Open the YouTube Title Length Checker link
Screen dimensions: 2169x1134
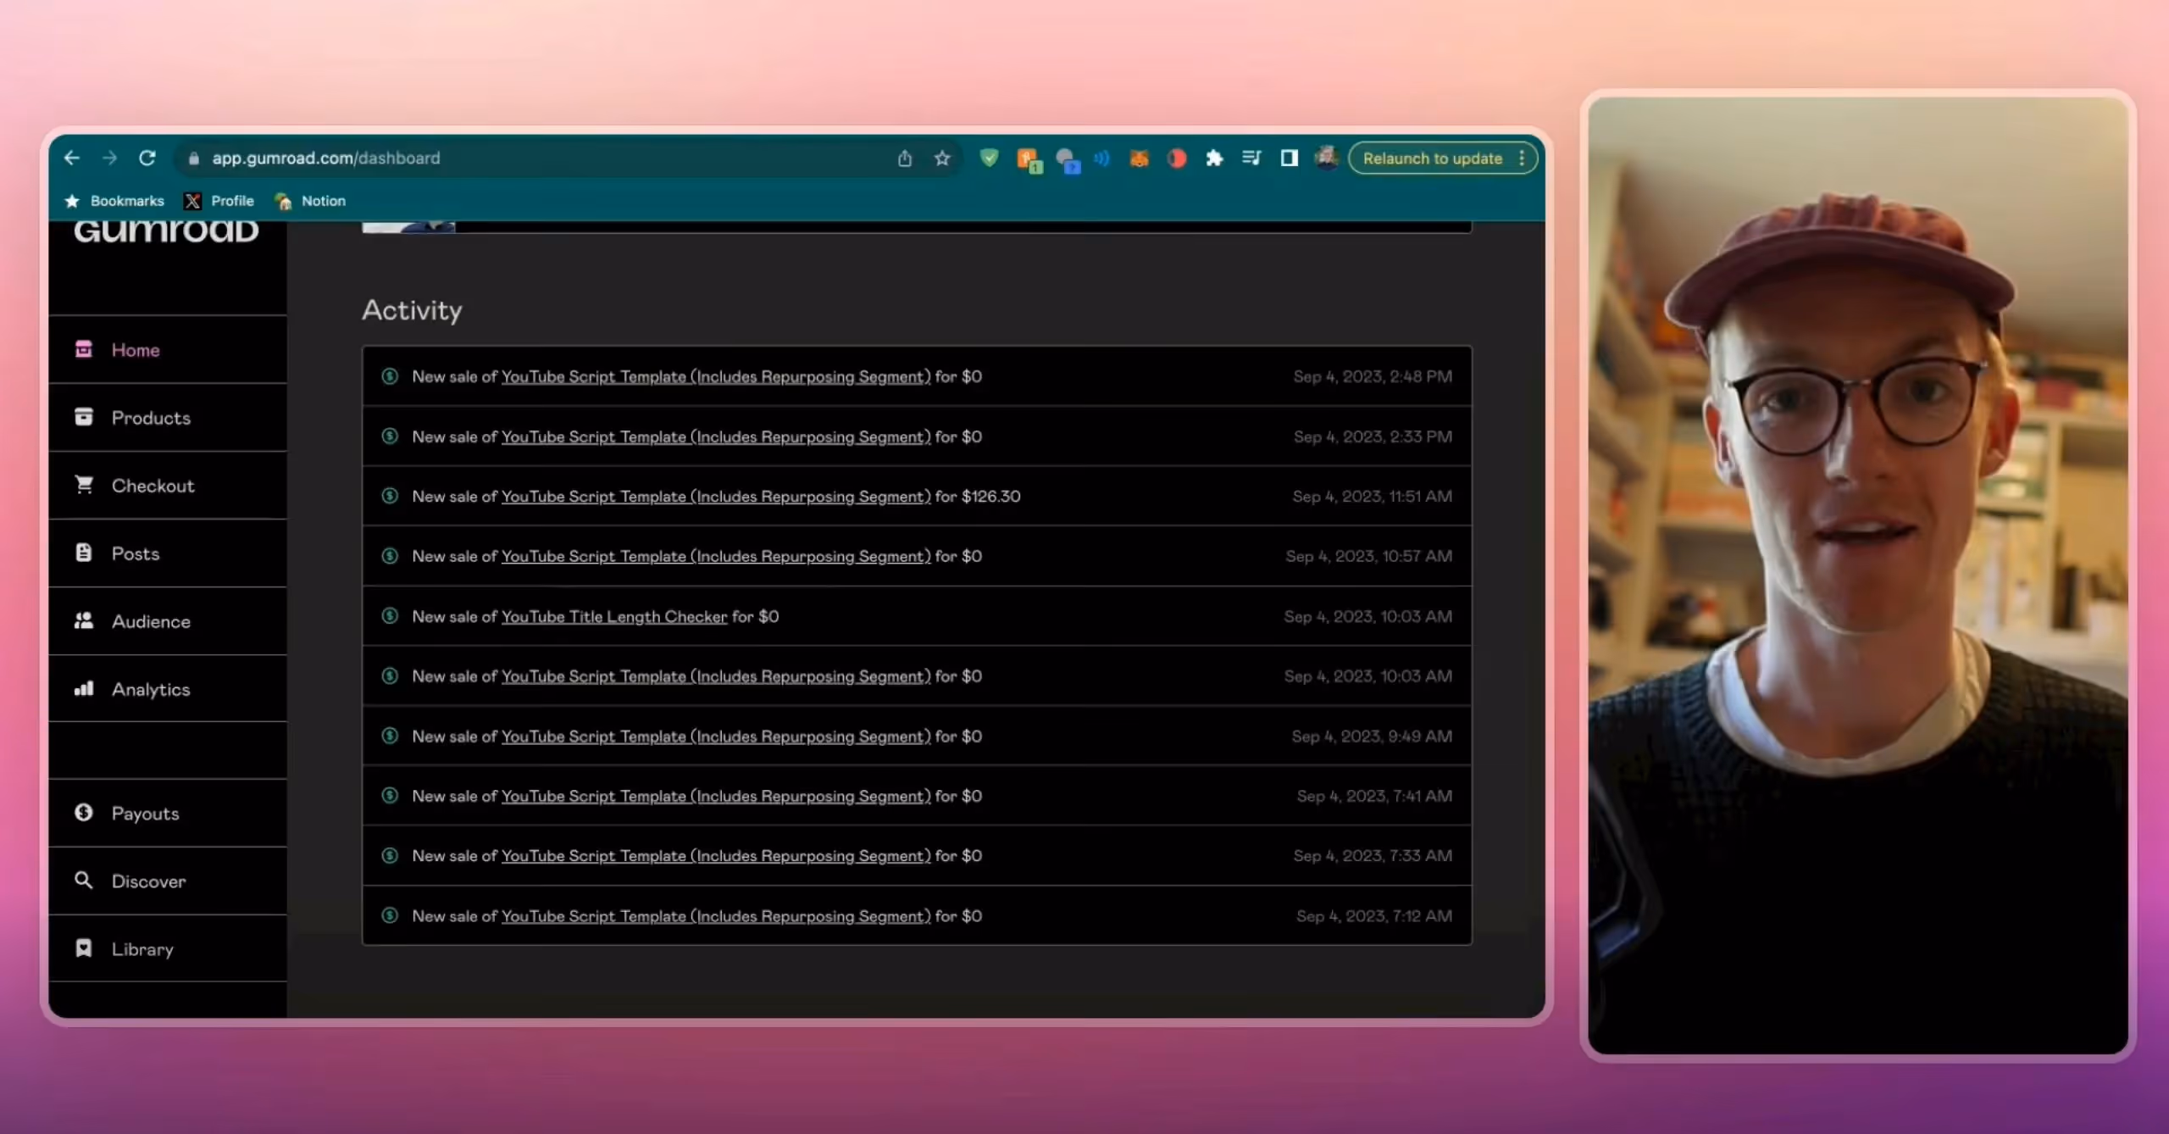coord(613,617)
